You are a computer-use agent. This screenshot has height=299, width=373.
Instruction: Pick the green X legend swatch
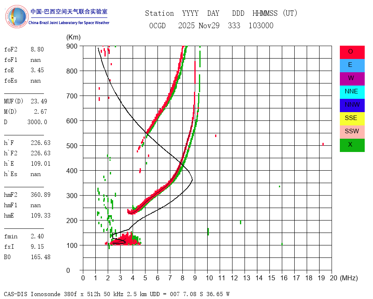coord(352,145)
